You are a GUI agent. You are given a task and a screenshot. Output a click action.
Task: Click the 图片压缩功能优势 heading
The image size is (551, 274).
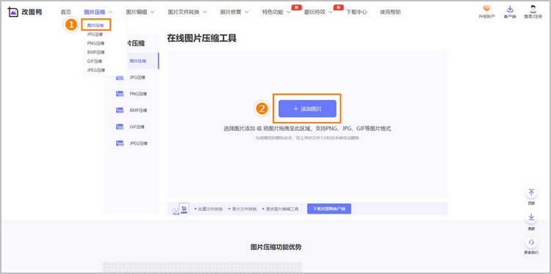click(275, 247)
